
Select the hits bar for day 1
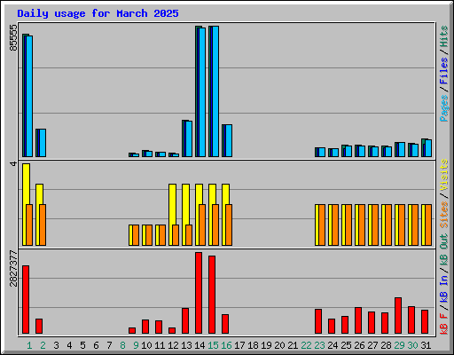point(24,95)
